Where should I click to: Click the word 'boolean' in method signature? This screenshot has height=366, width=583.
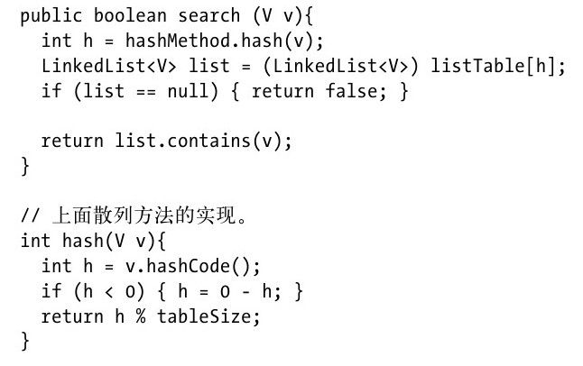tap(130, 15)
